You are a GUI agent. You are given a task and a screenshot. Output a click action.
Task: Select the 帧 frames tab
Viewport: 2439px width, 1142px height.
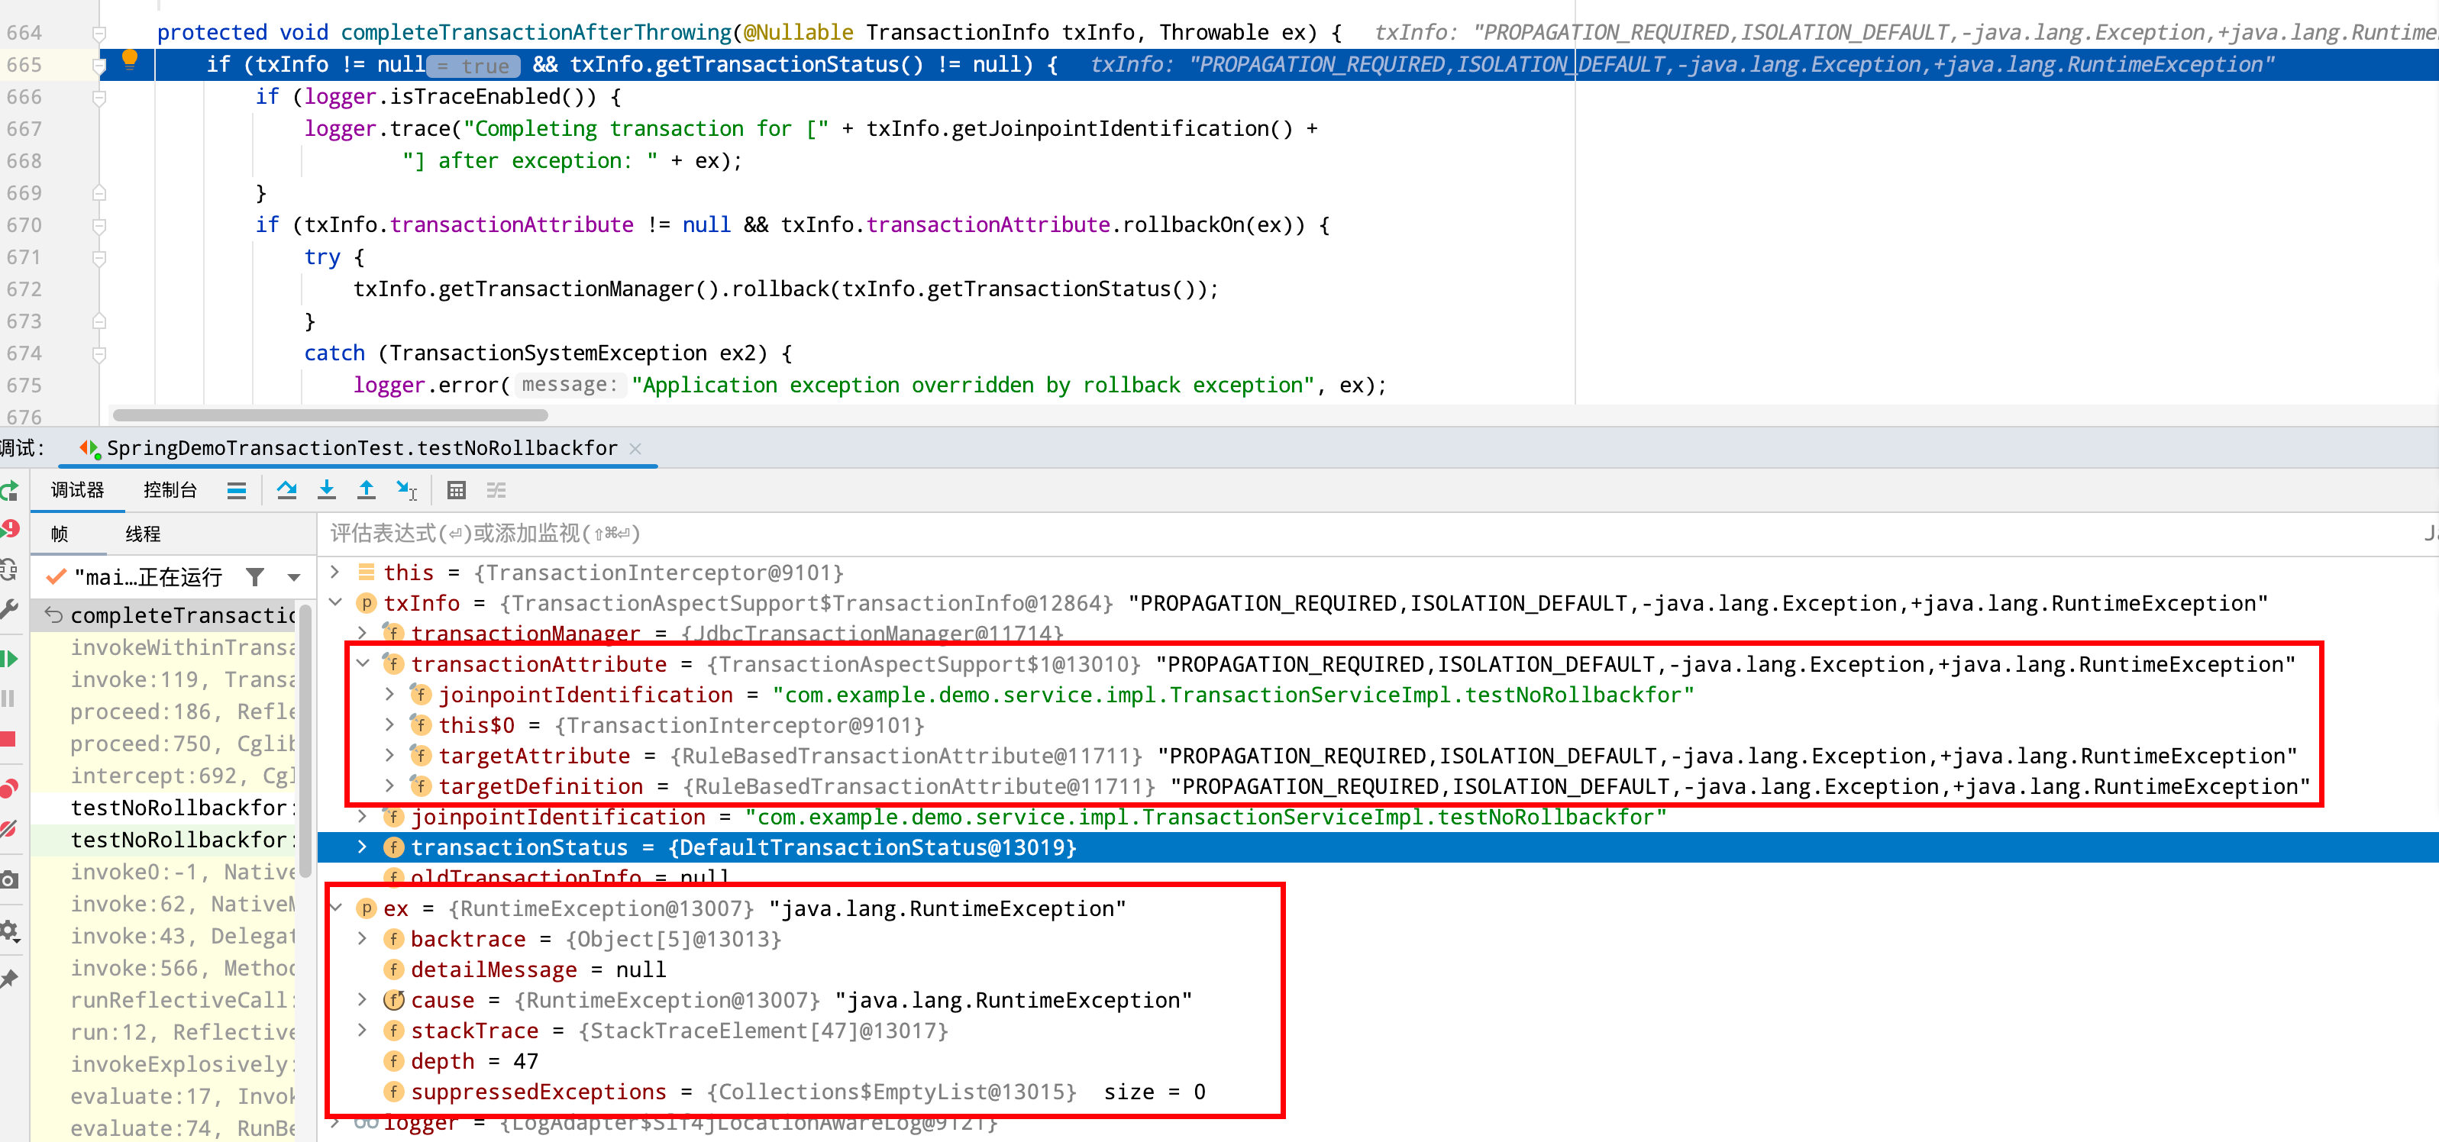[60, 534]
